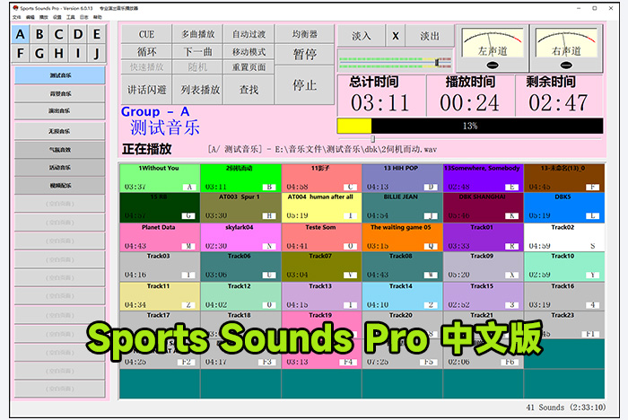
Task: Play the blue DBK5 sound pad
Action: (564, 207)
